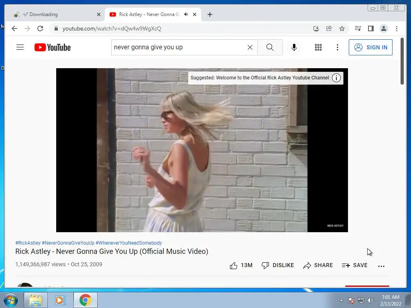View site lock information icon
Viewport: 411px width, 308px height.
click(x=56, y=28)
